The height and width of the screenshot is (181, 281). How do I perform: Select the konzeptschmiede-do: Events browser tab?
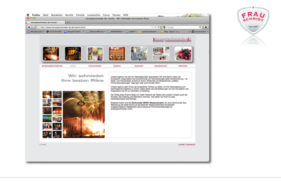tap(45, 23)
